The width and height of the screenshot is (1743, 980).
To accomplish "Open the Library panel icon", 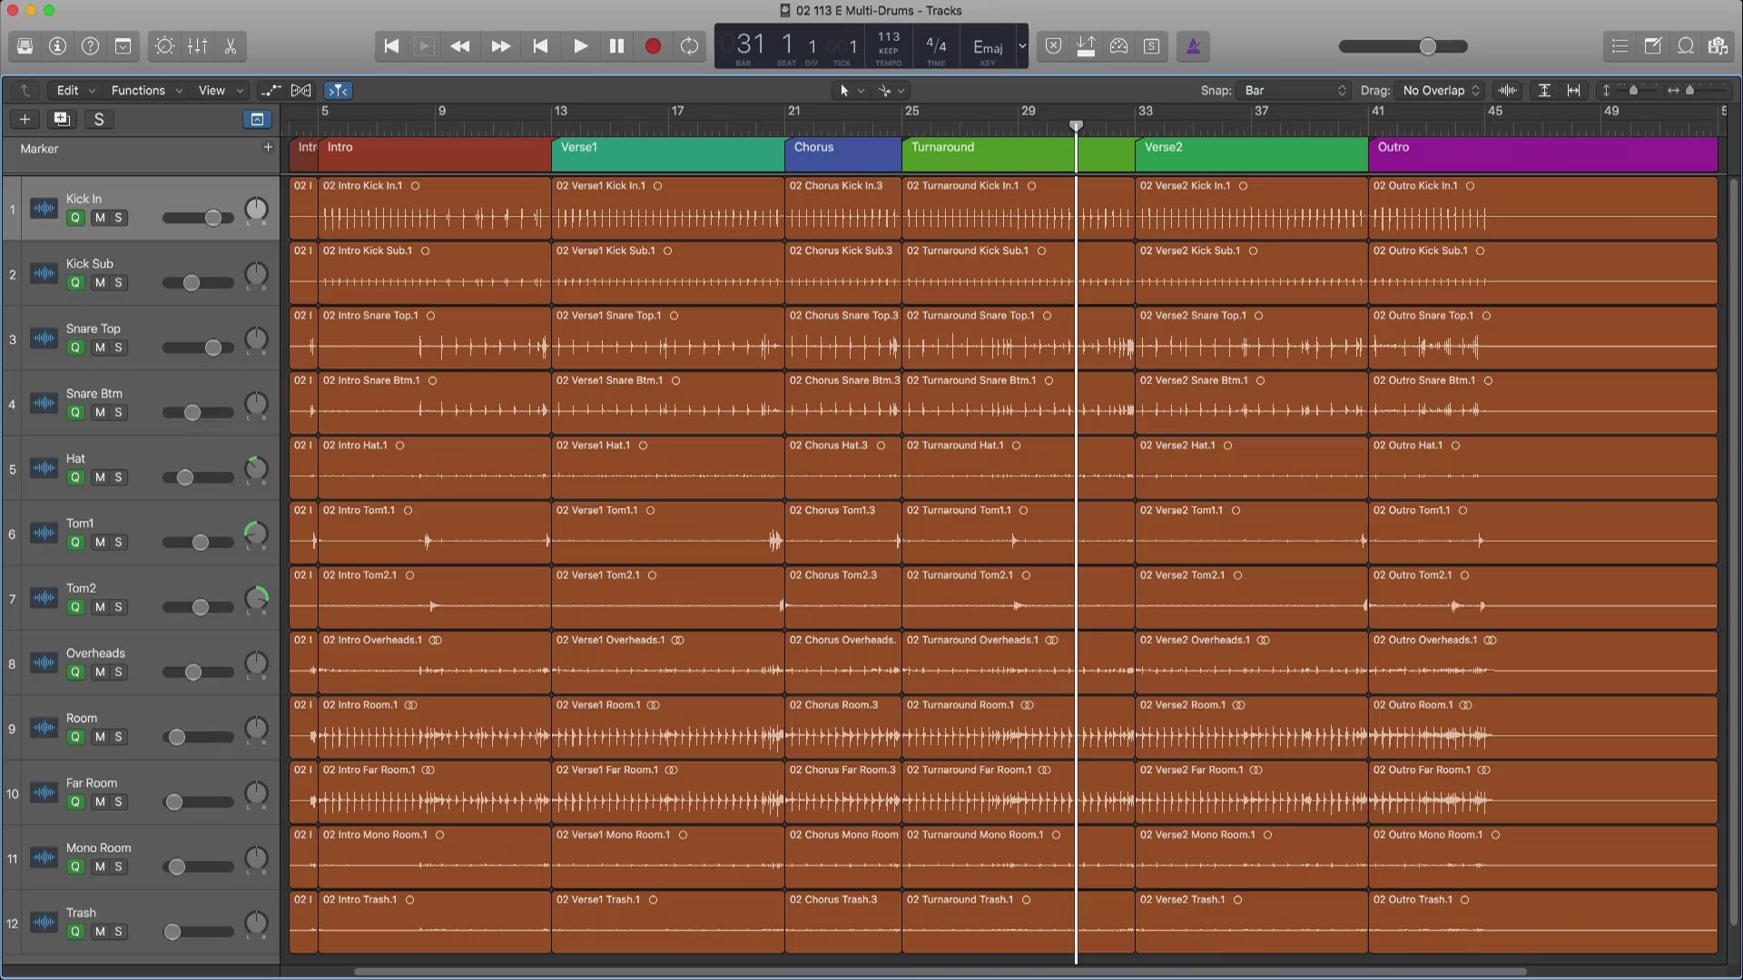I will pyautogui.click(x=25, y=46).
